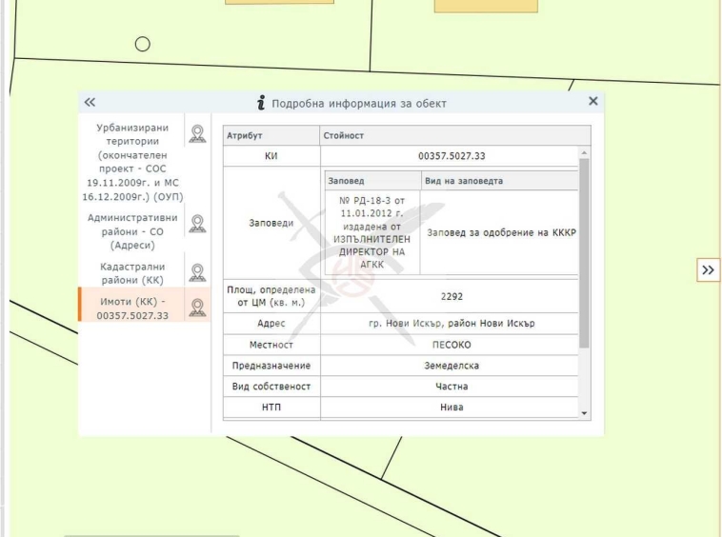Click locate icon for Имоти (КК) layer

(x=197, y=307)
